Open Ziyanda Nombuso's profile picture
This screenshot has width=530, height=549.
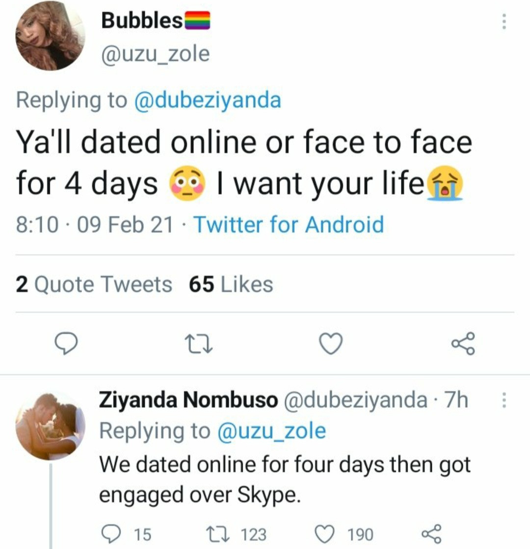pyautogui.click(x=50, y=425)
